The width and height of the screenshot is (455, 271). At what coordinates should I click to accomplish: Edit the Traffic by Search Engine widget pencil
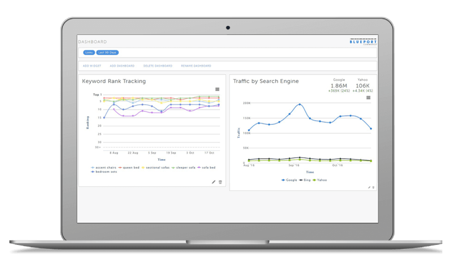(369, 187)
